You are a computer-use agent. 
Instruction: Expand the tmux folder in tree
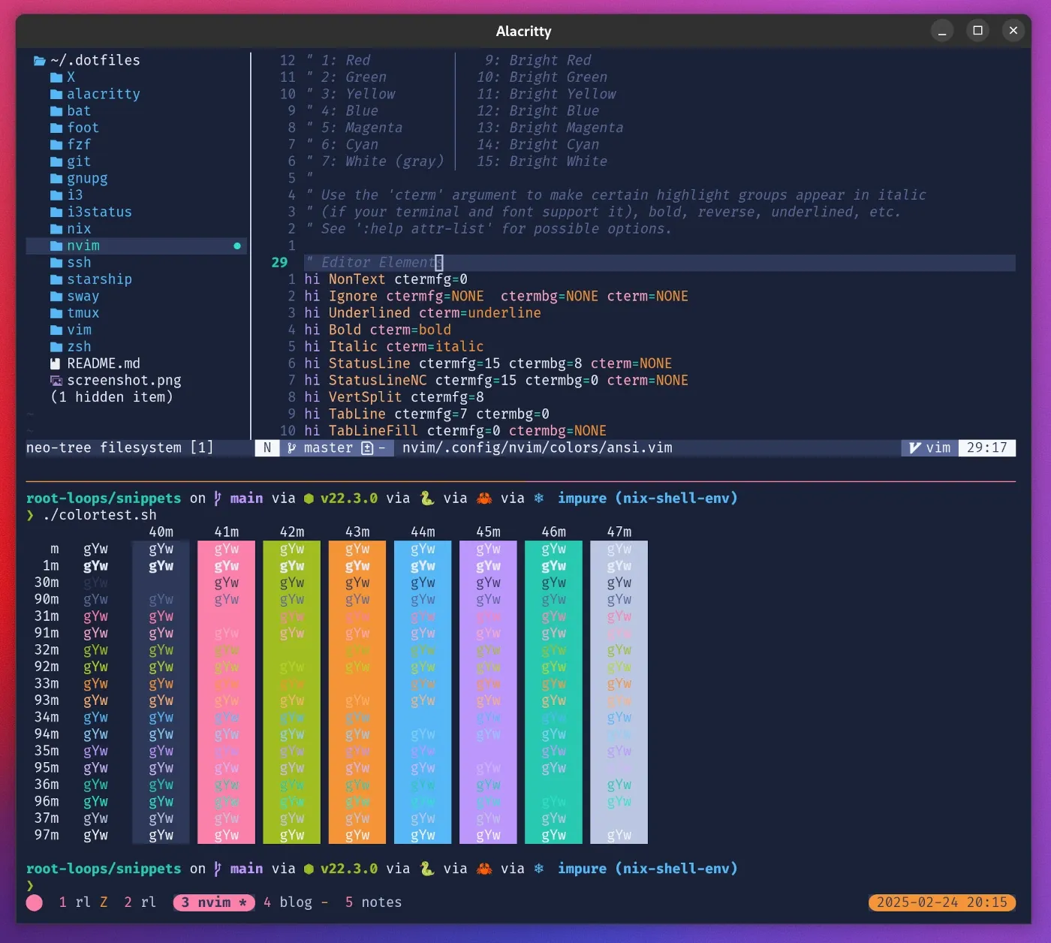pyautogui.click(x=83, y=313)
